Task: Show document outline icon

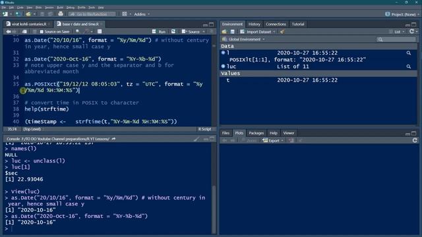Action: (x=212, y=32)
